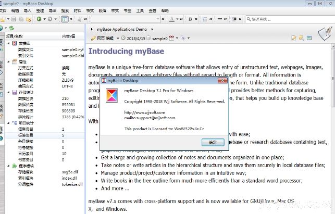Click the grey forward navigation arrow
Image resolution: width=335 pixels, height=214 pixels.
[50, 19]
